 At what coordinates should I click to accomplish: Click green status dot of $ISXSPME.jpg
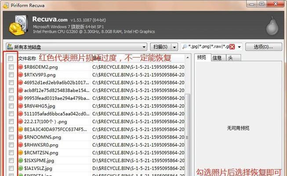click(21, 161)
